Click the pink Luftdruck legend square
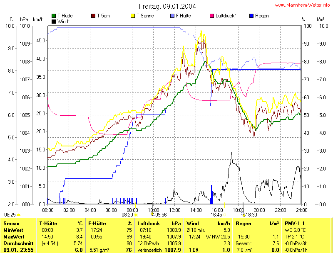The image size is (333, 253). pyautogui.click(x=212, y=16)
